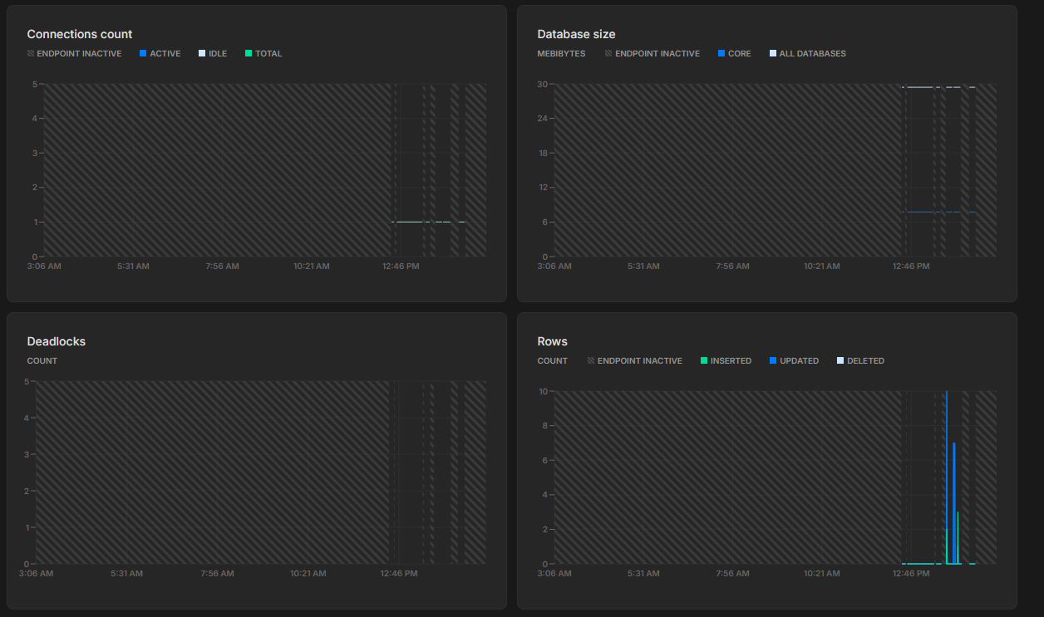The width and height of the screenshot is (1044, 617).
Task: Click Endpoint Inactive hatched icon in Database size
Action: [608, 53]
